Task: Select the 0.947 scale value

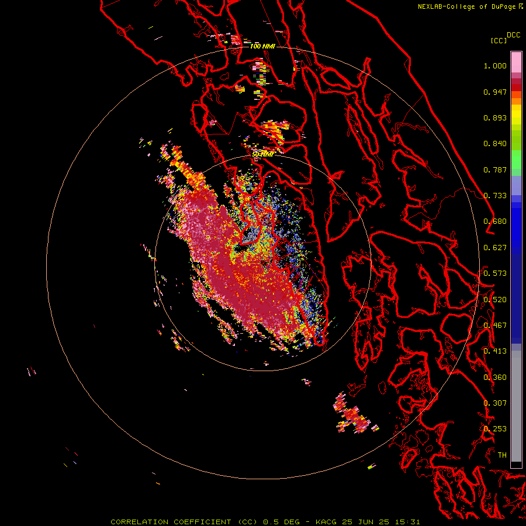Action: point(495,92)
